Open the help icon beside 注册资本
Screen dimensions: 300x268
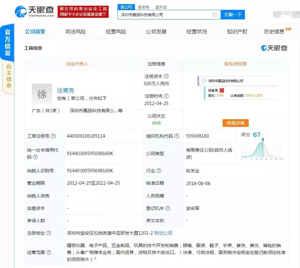(167, 76)
